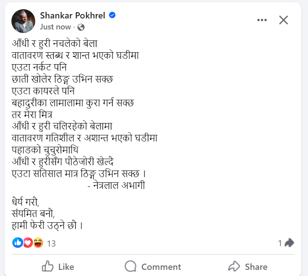
Task: Close the post with the X button
Action: [284, 20]
